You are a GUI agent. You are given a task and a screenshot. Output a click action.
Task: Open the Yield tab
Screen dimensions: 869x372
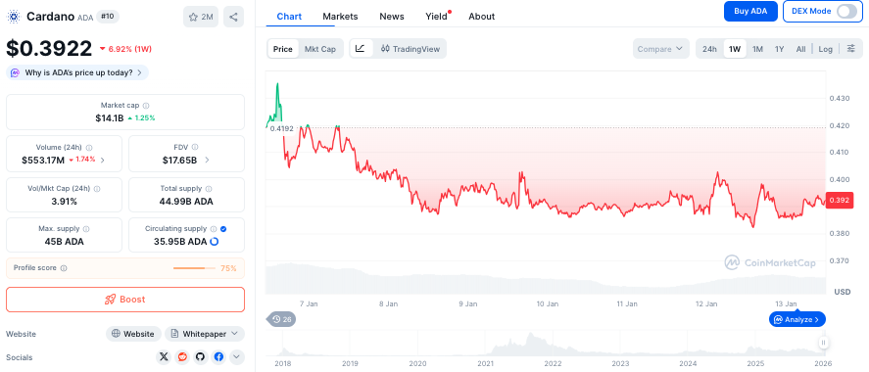436,16
